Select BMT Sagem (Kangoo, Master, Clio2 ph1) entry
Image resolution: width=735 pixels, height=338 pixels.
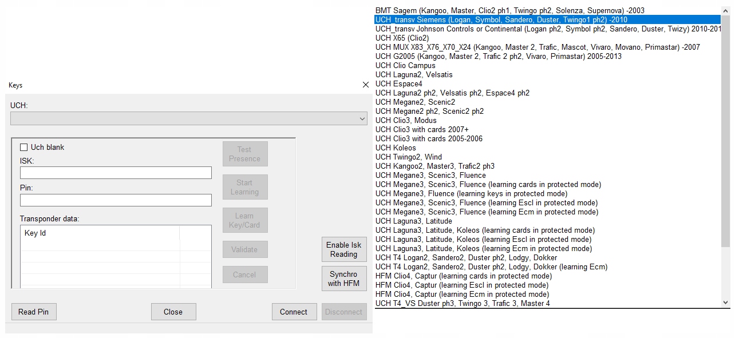tap(548, 10)
